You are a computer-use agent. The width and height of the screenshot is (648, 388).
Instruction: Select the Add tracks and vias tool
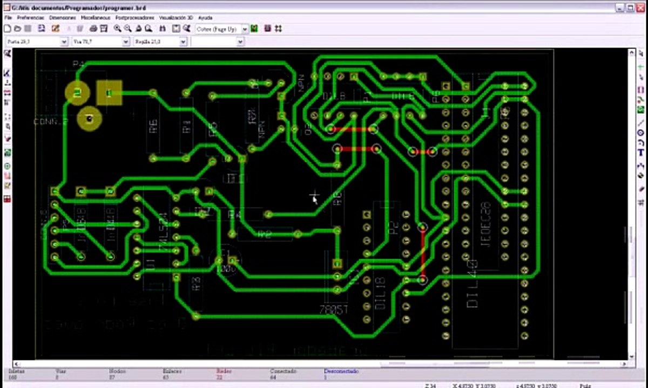point(641,100)
